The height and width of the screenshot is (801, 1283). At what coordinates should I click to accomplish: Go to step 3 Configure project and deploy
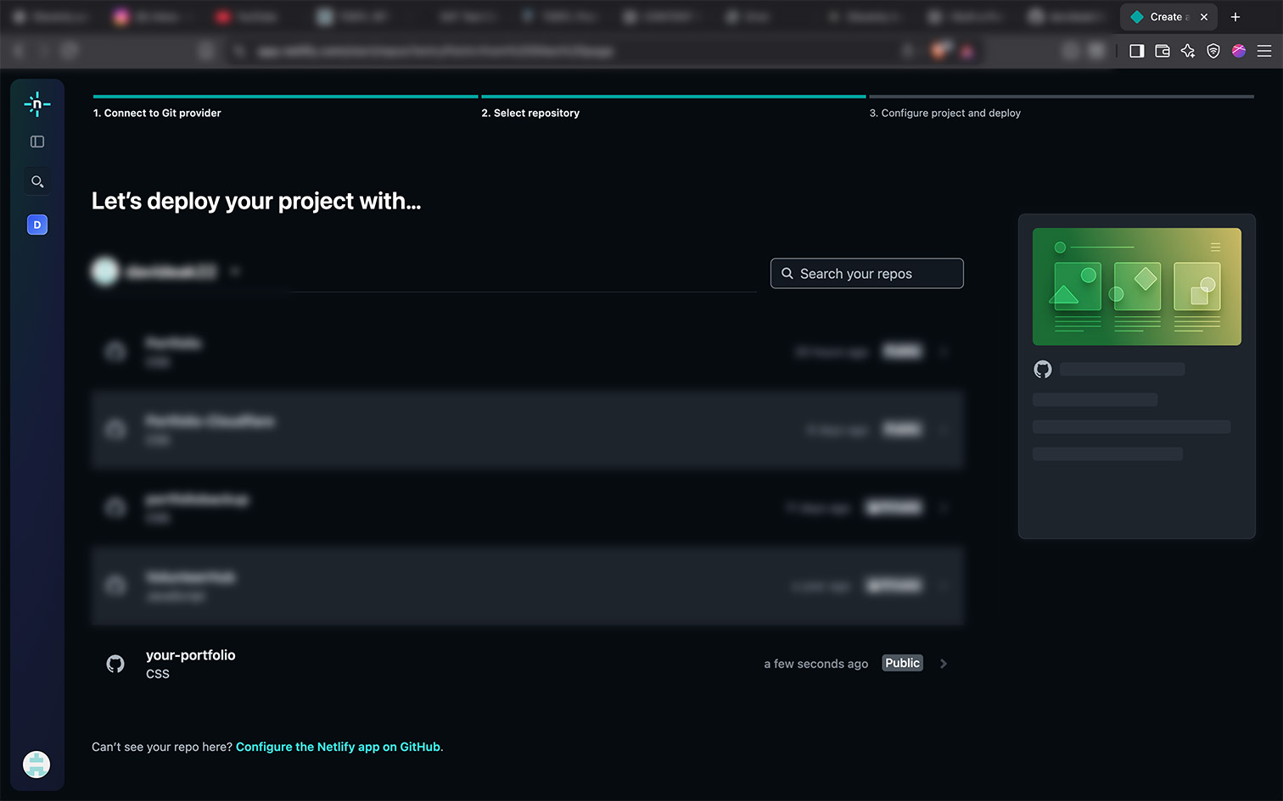coord(944,113)
